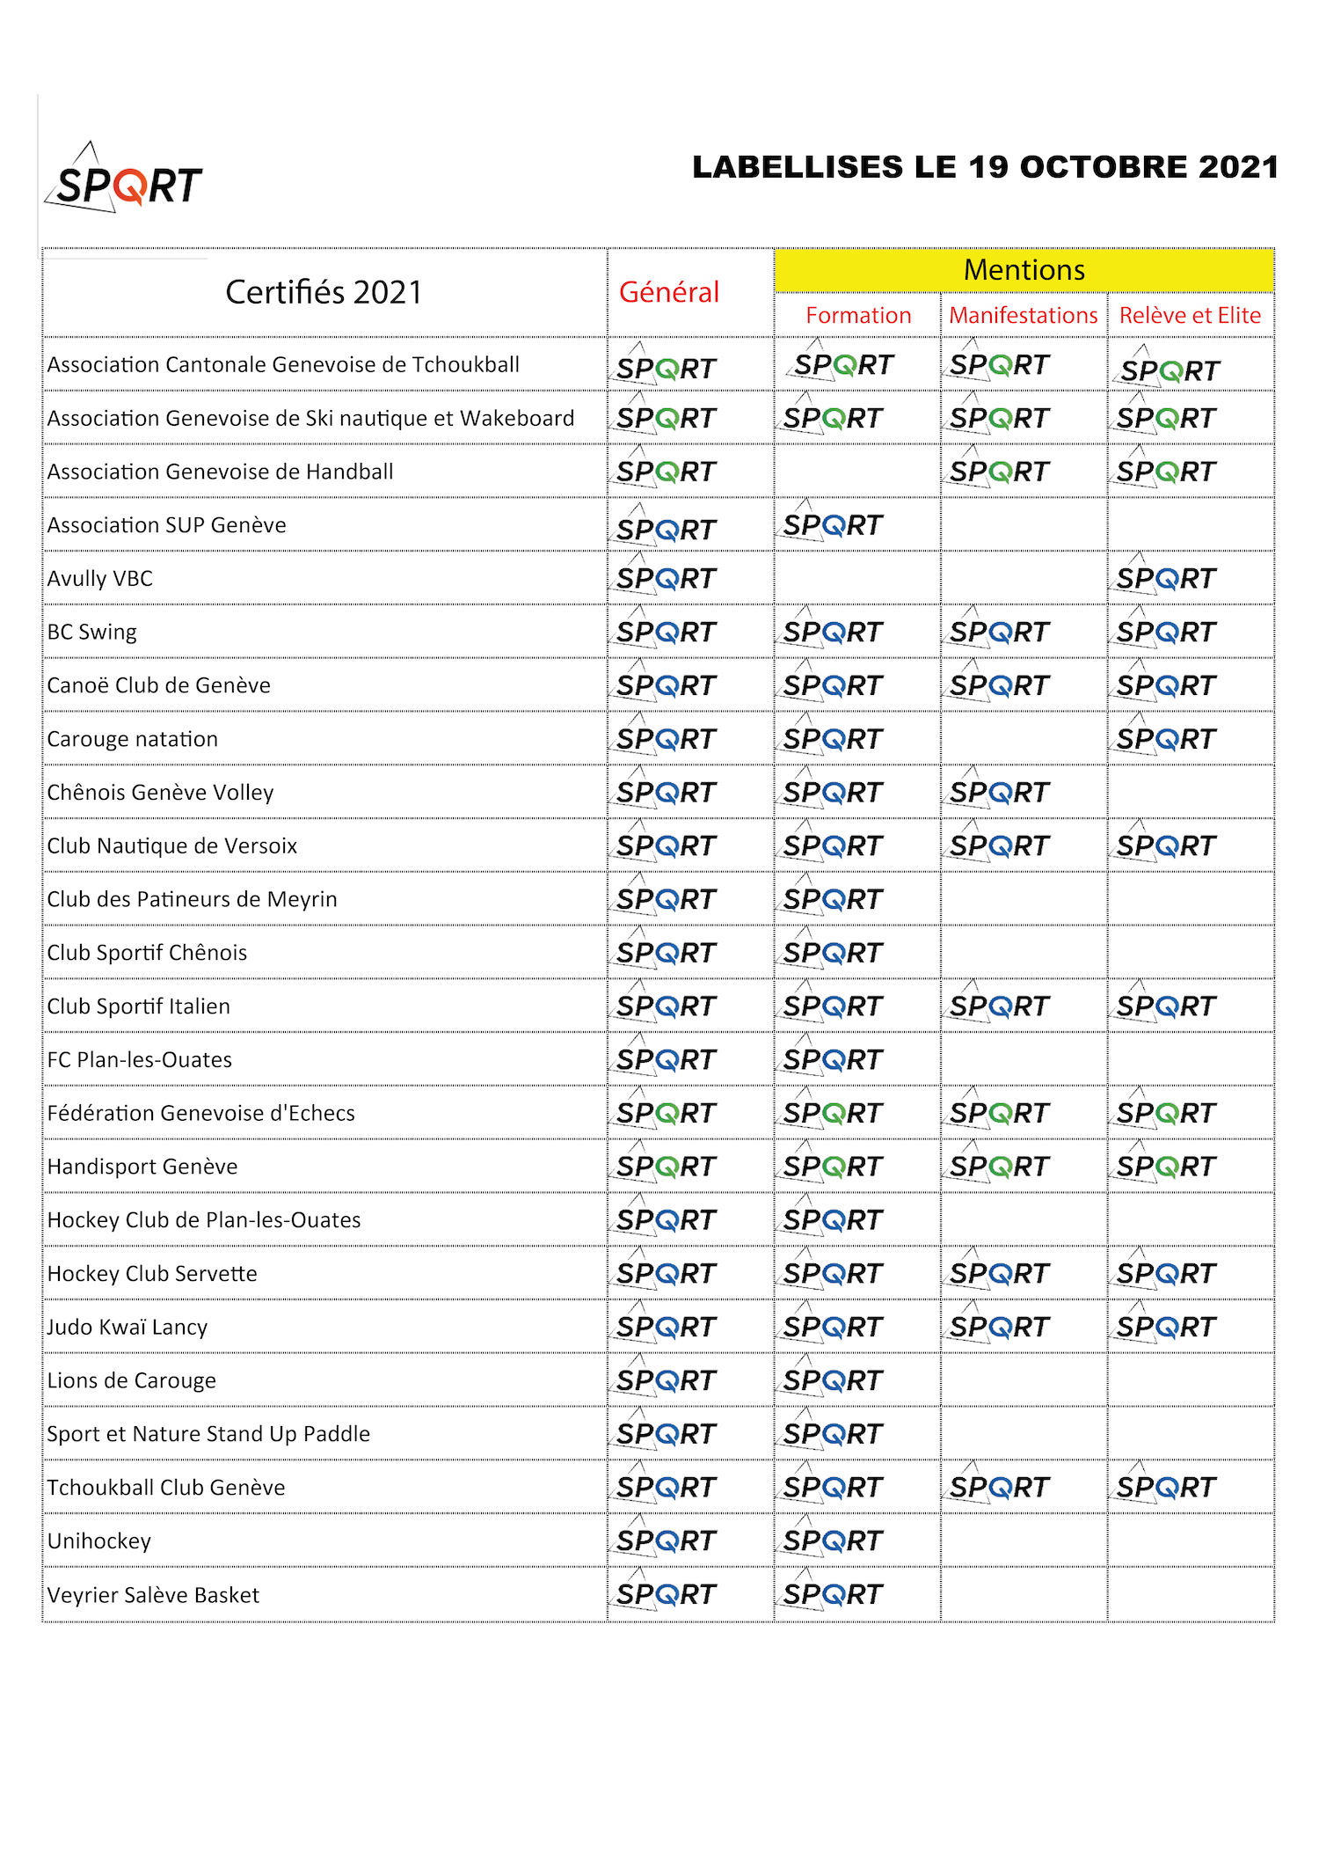Image resolution: width=1319 pixels, height=1866 pixels.
Task: Click the Général SPORT label for Avully VBC
Action: point(664,574)
